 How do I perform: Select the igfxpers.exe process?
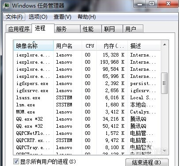[87, 83]
